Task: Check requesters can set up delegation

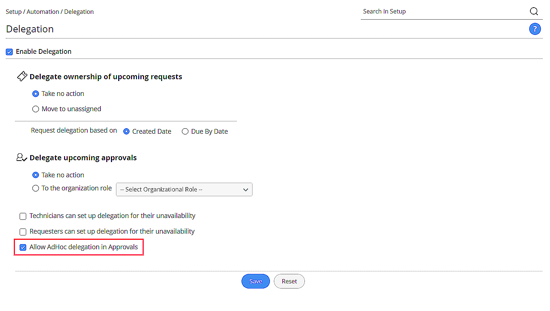Action: point(23,232)
